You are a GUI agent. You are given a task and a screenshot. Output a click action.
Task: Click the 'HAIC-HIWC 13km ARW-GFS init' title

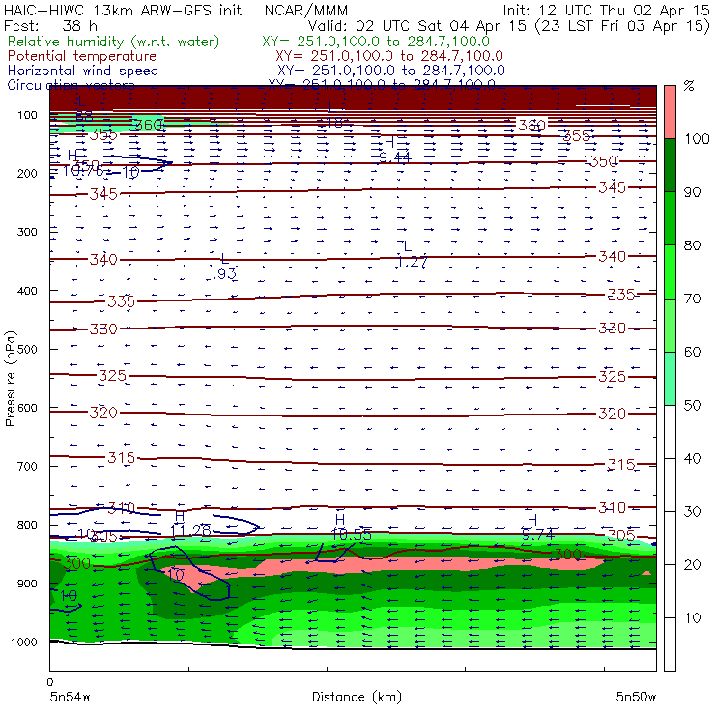coord(123,10)
